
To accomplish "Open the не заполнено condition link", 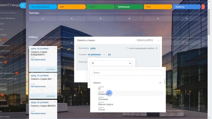I will 94,55.
